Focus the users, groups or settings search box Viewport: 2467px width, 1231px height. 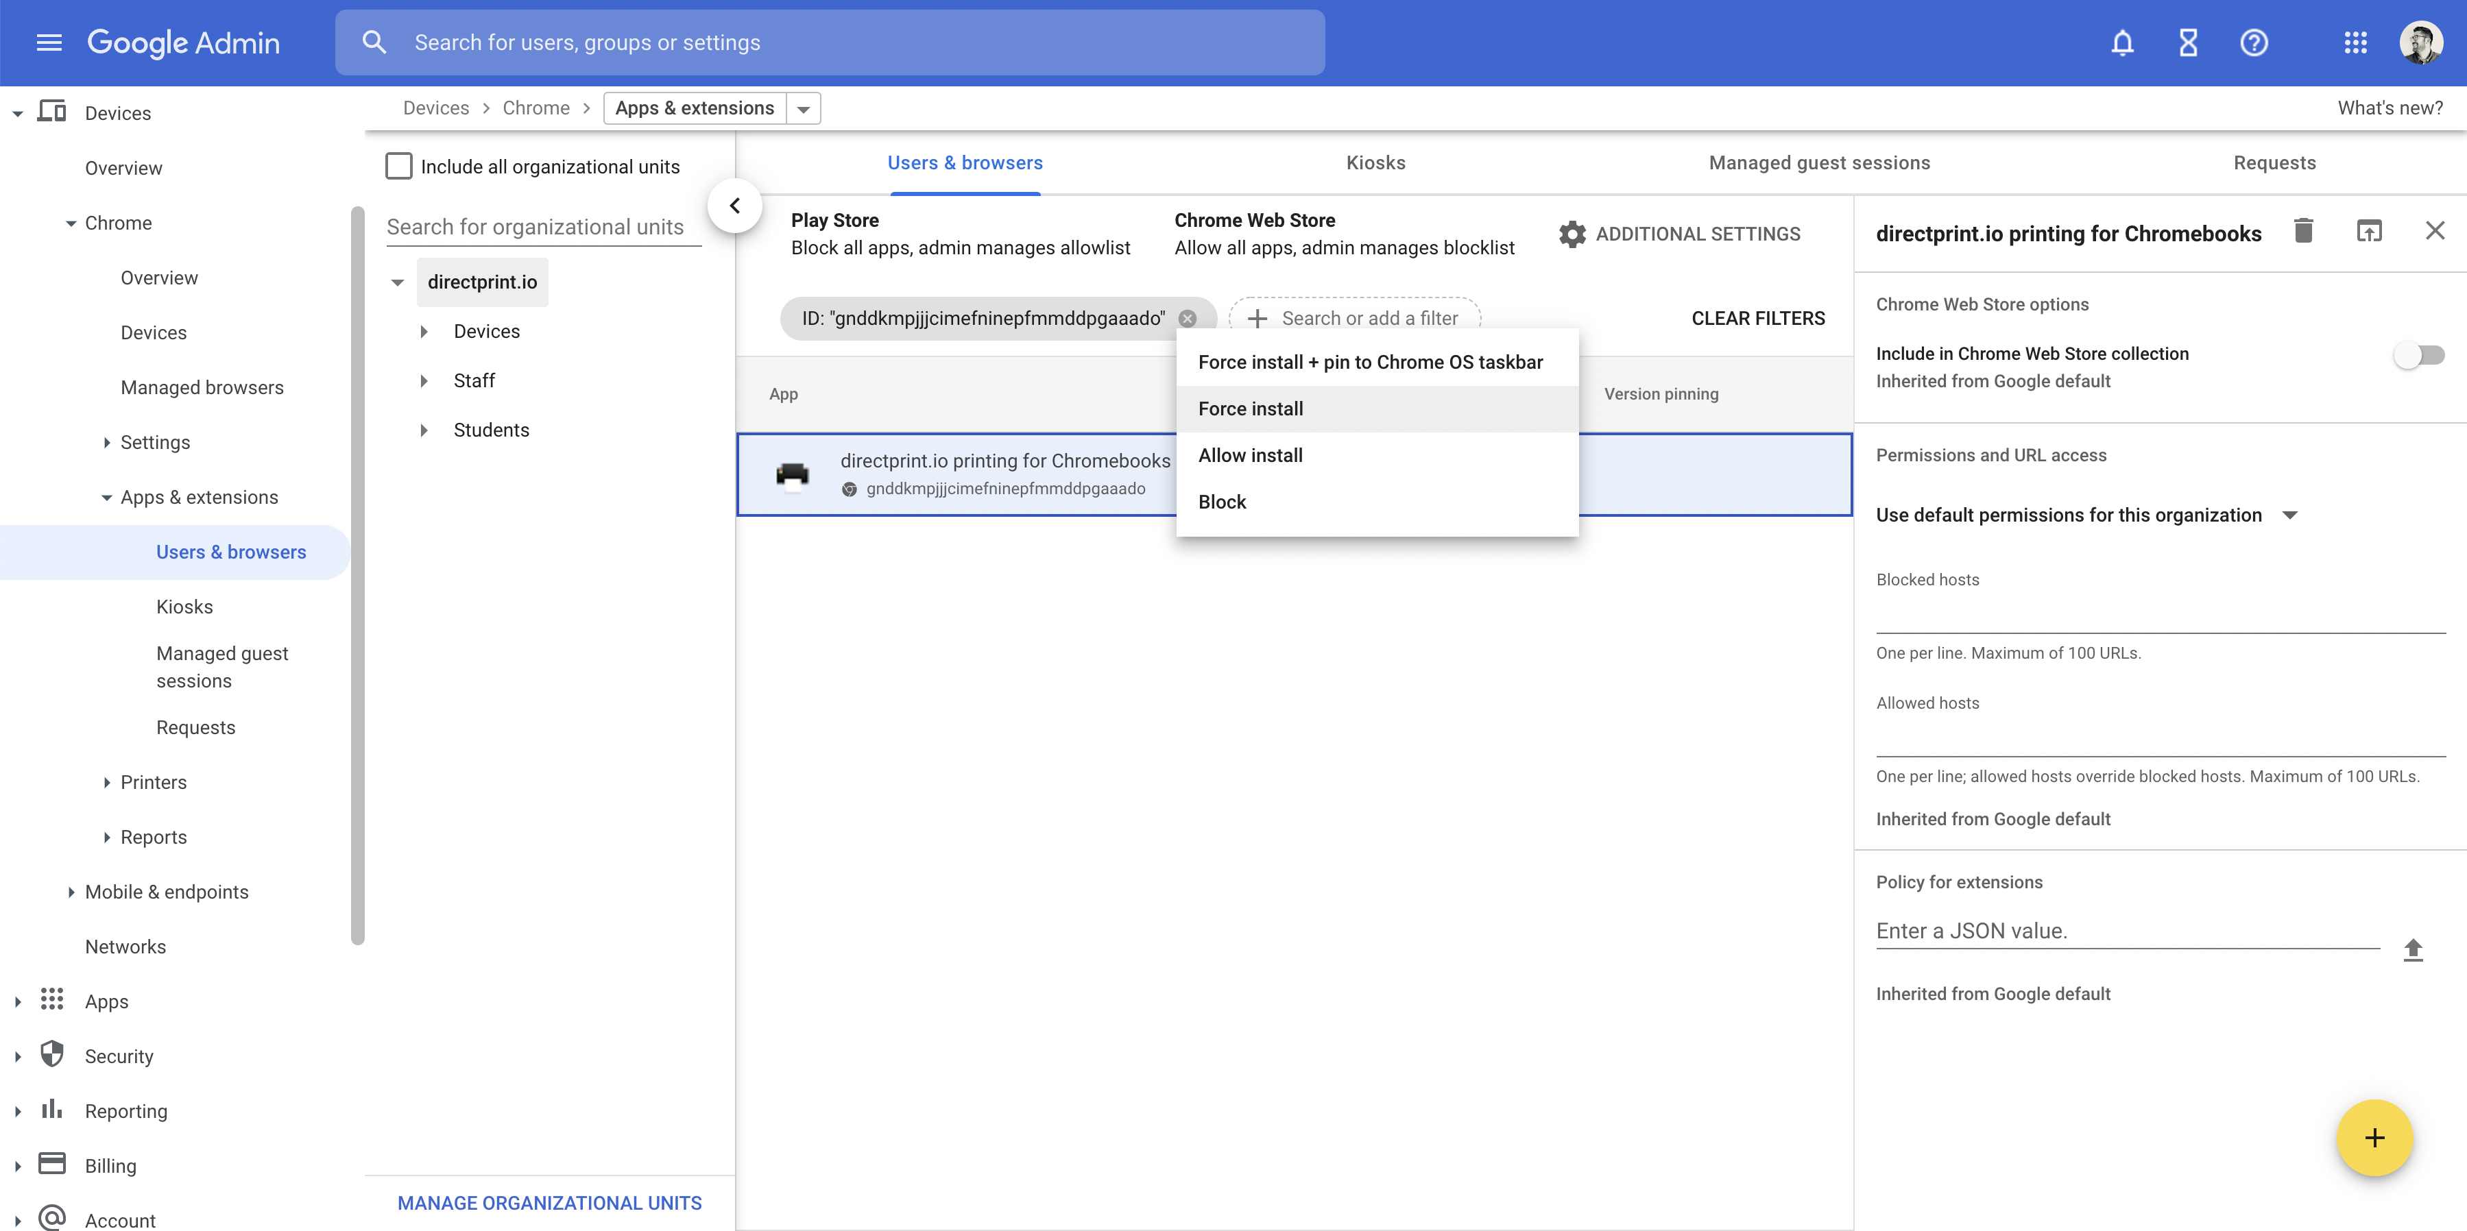830,42
